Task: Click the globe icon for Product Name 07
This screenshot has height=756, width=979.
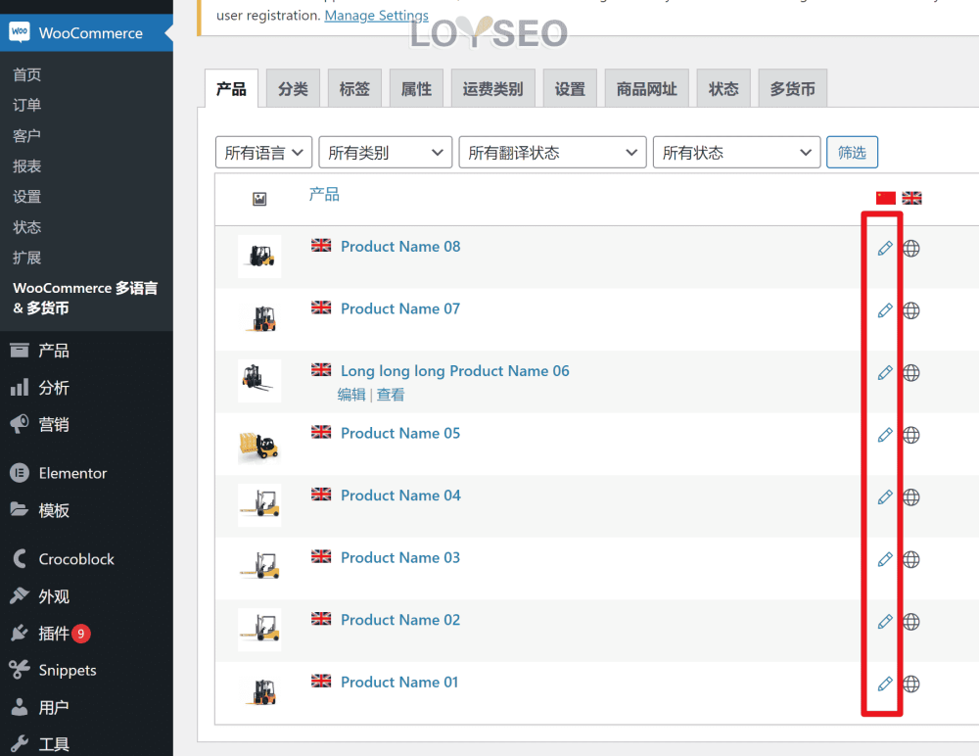Action: (x=911, y=310)
